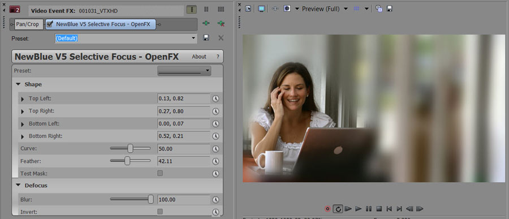The width and height of the screenshot is (509, 219).
Task: Click the Top Left value field 0.13, 0.82
Action: (184, 98)
